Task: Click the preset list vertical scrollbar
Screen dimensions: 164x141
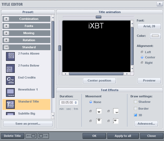Action: click(x=53, y=59)
